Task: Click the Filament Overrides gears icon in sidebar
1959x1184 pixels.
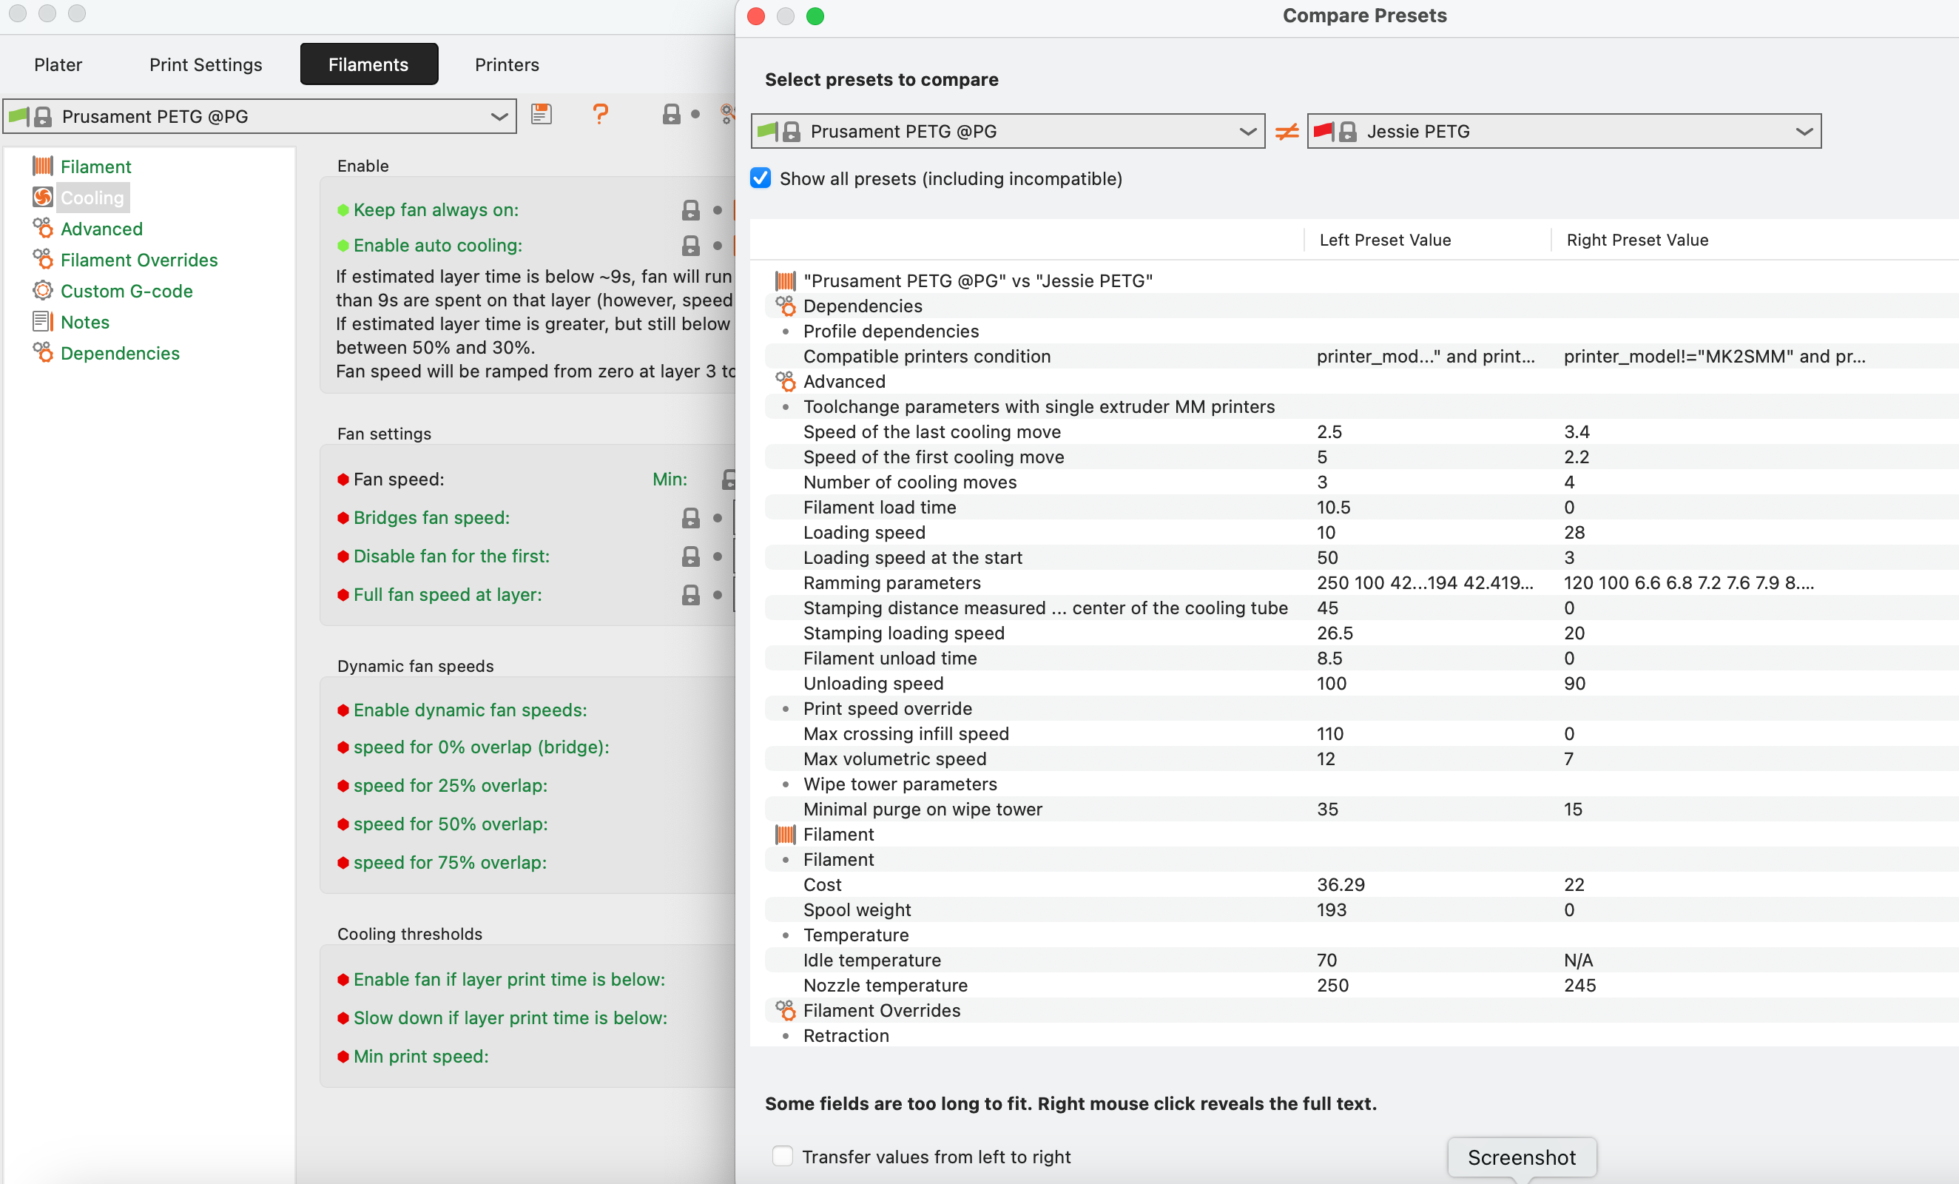Action: pyautogui.click(x=43, y=259)
